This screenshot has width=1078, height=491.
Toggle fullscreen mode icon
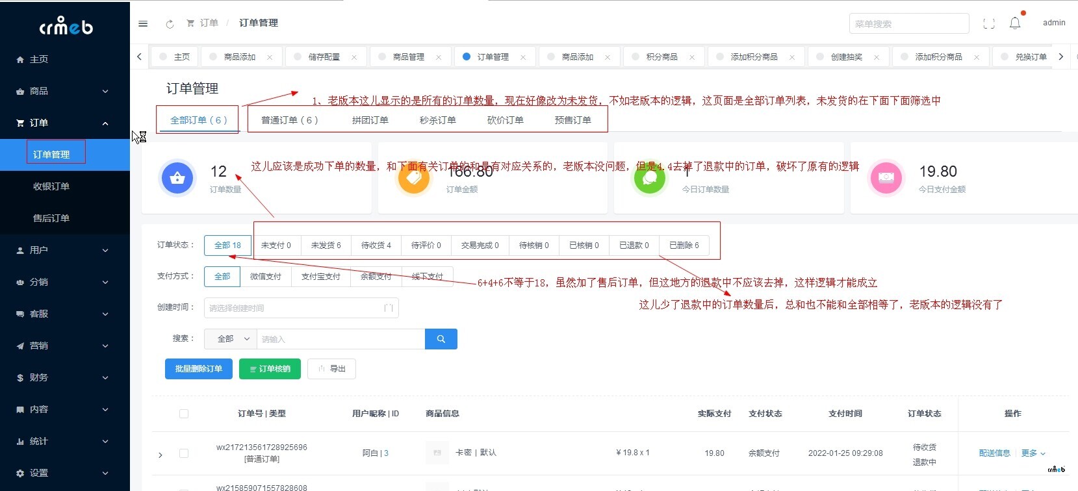point(988,24)
